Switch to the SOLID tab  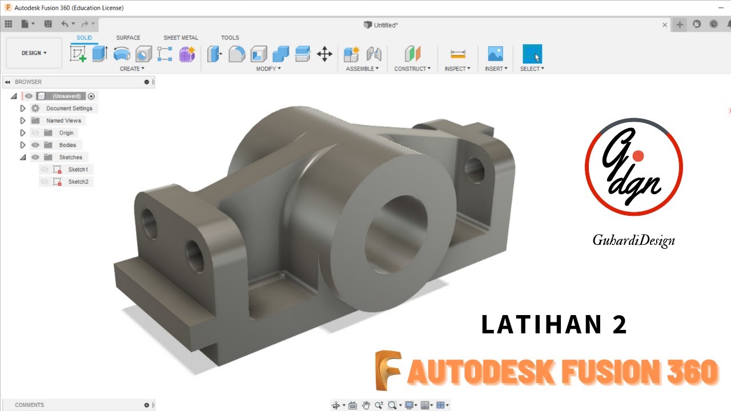tap(84, 38)
